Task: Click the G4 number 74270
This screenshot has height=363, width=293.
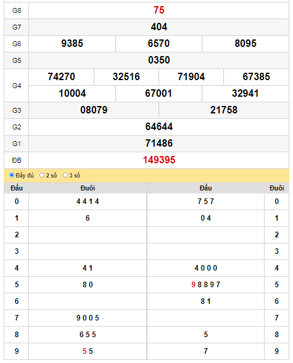Action: [62, 77]
